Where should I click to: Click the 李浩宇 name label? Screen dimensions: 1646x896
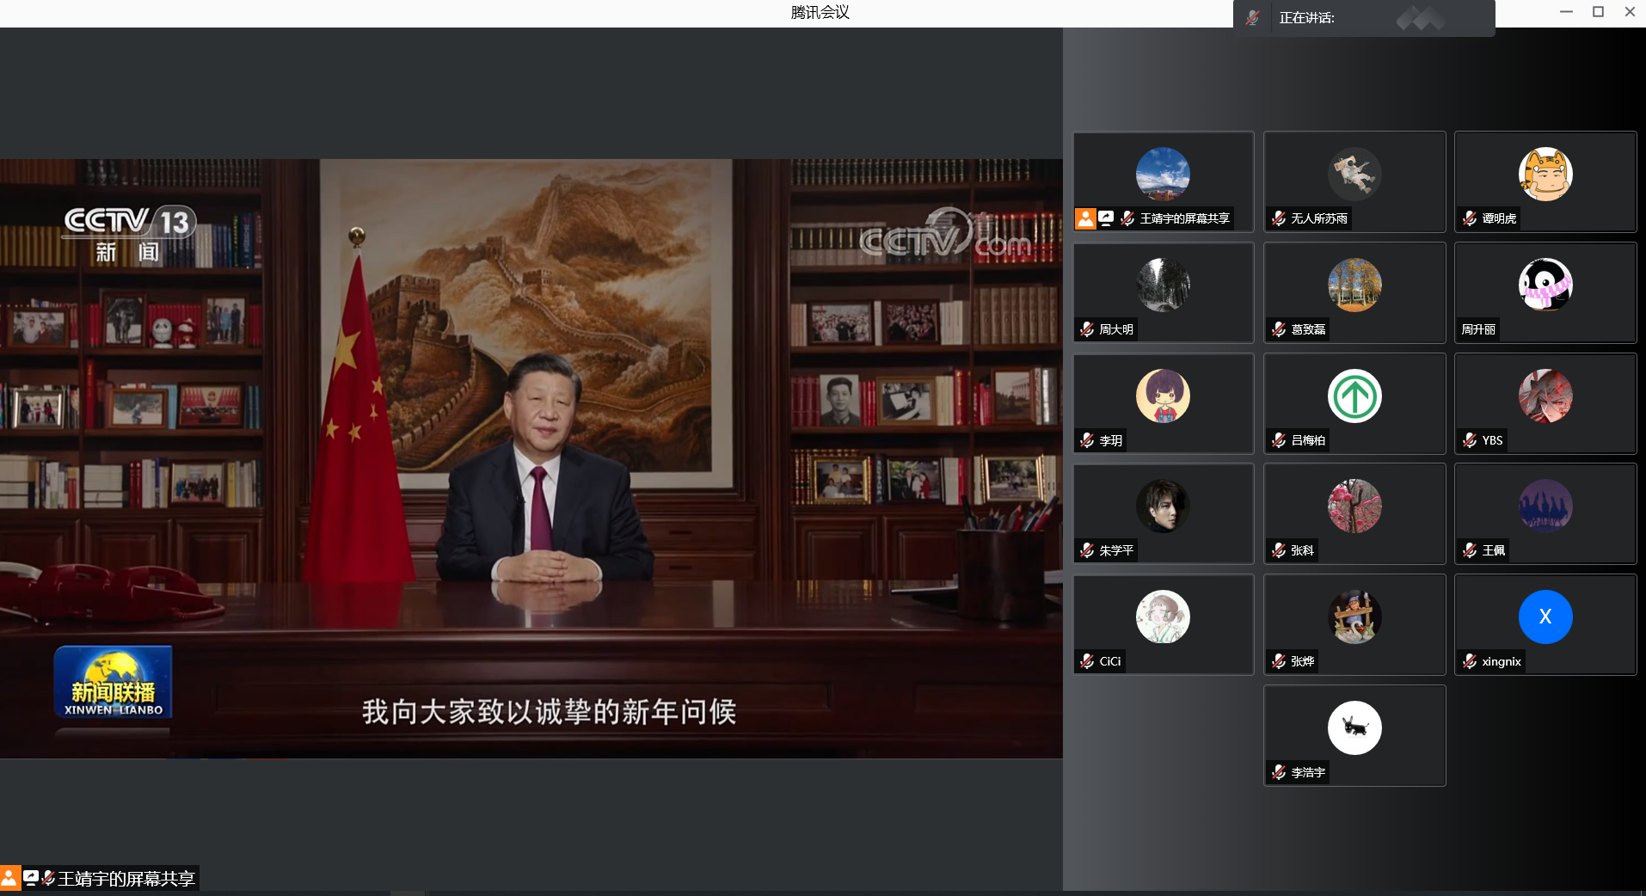click(x=1307, y=772)
